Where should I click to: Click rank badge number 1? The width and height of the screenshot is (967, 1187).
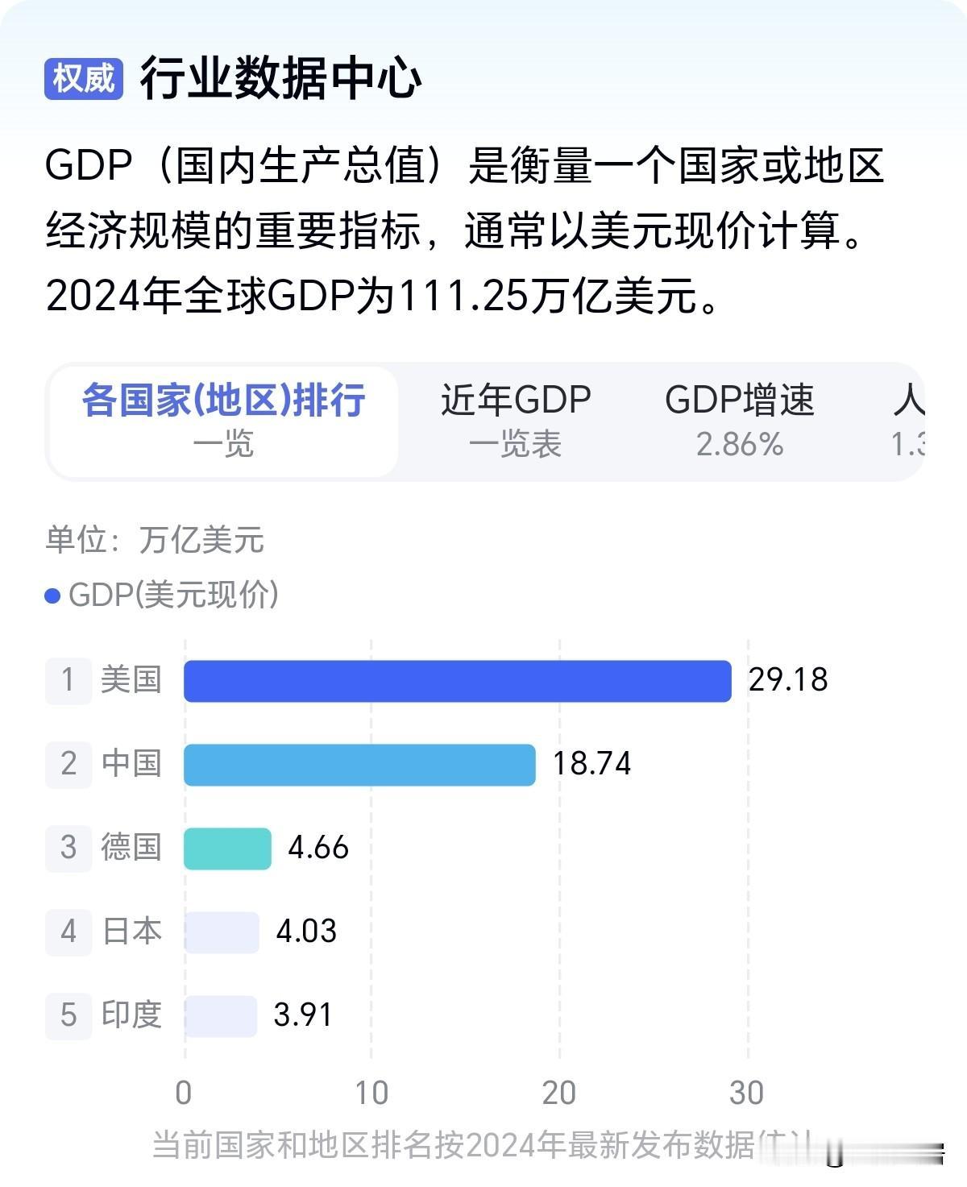(68, 681)
